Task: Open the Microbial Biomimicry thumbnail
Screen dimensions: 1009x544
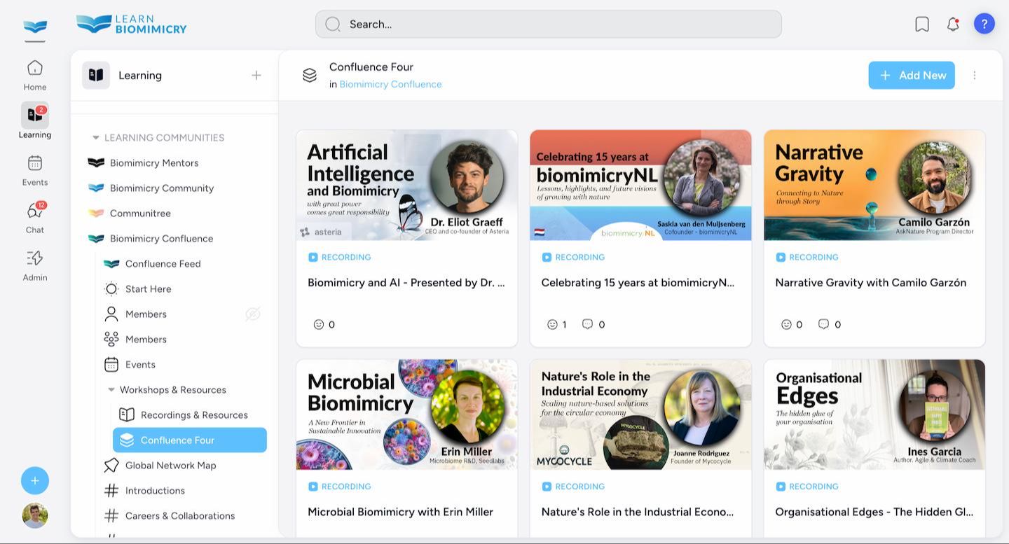Action: 406,414
